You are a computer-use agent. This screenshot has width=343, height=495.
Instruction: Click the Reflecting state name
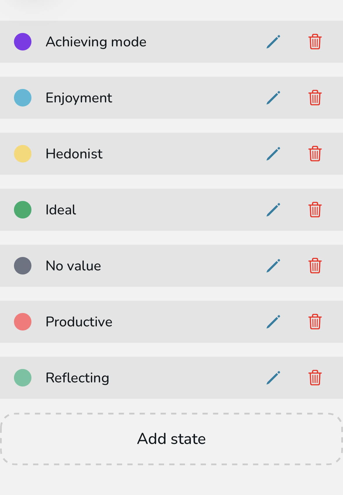77,378
